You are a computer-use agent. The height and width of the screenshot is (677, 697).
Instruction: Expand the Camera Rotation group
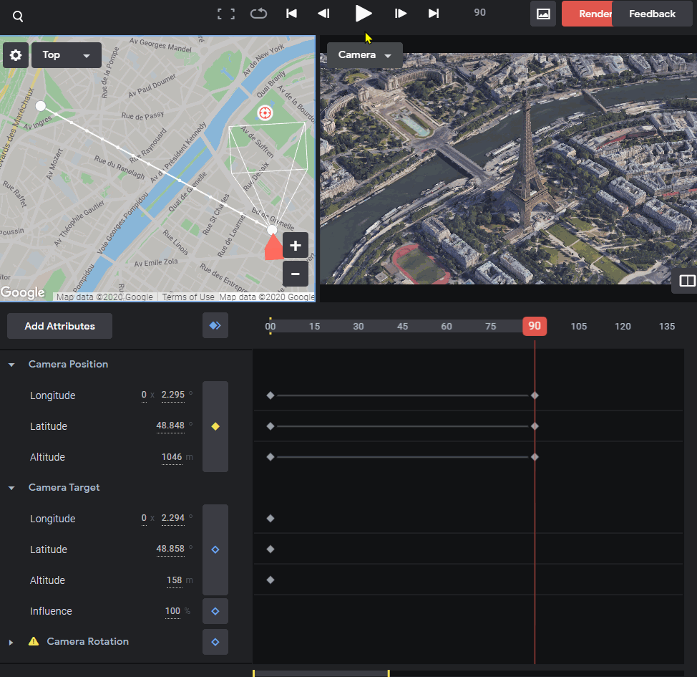[11, 643]
